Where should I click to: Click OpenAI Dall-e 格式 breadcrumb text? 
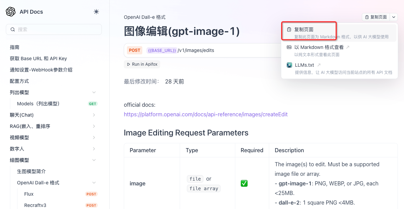point(144,17)
